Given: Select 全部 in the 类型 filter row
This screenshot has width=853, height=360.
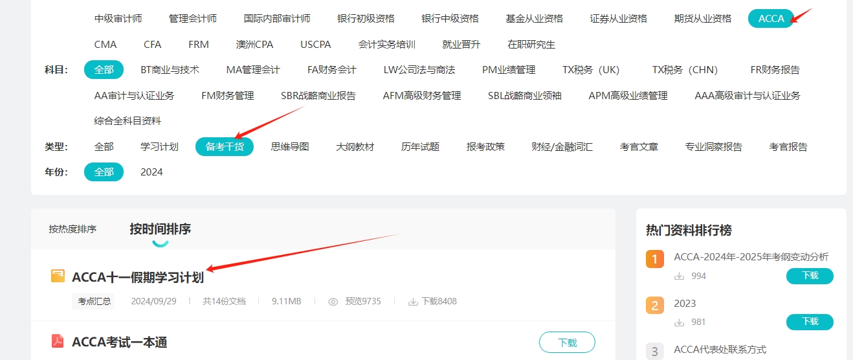Looking at the screenshot, I should (x=104, y=147).
